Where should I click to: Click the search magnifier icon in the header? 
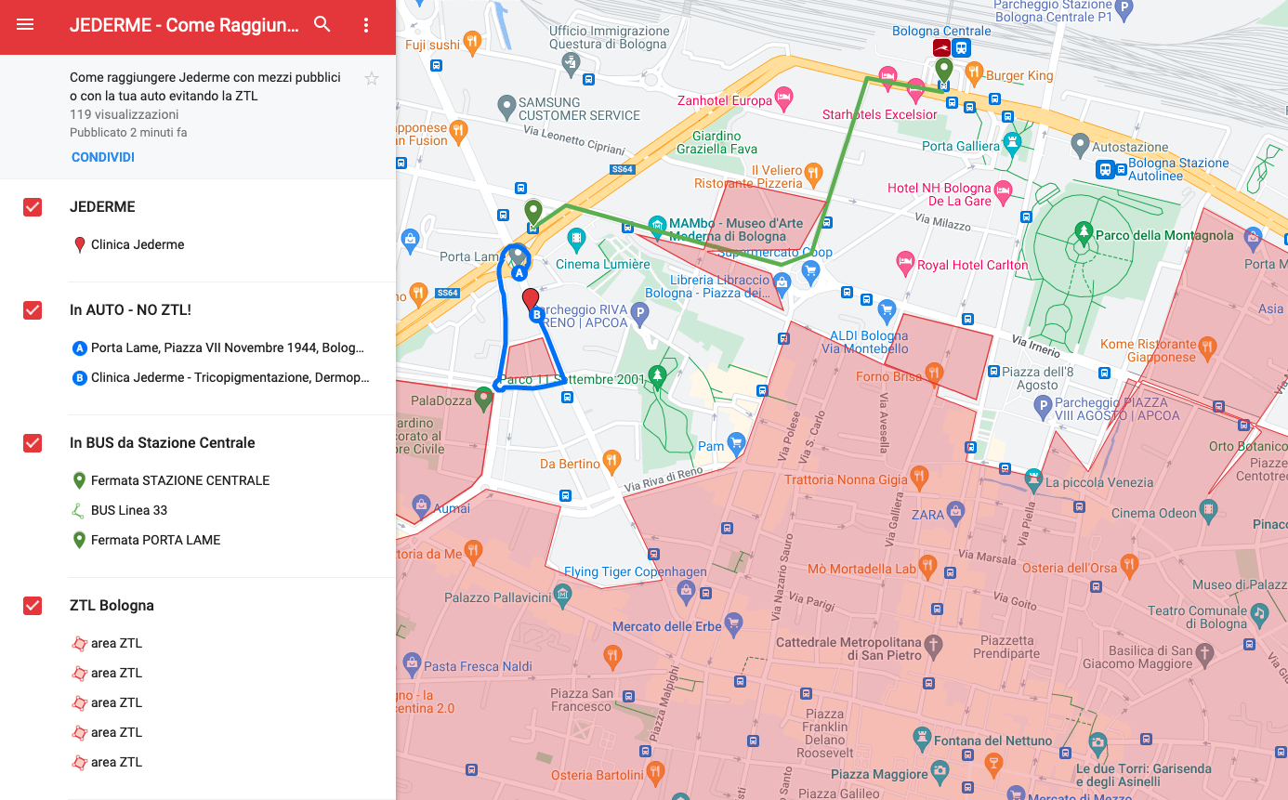(322, 25)
